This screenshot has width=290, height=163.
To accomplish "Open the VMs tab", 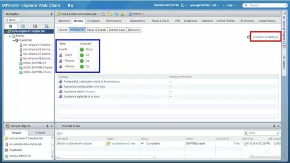I will point(178,21).
